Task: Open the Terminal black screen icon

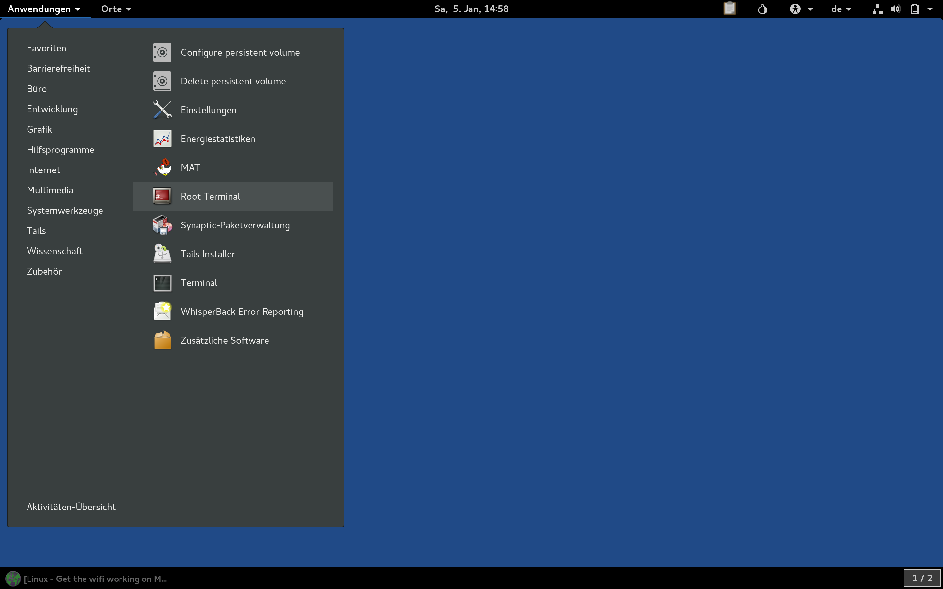Action: point(162,283)
